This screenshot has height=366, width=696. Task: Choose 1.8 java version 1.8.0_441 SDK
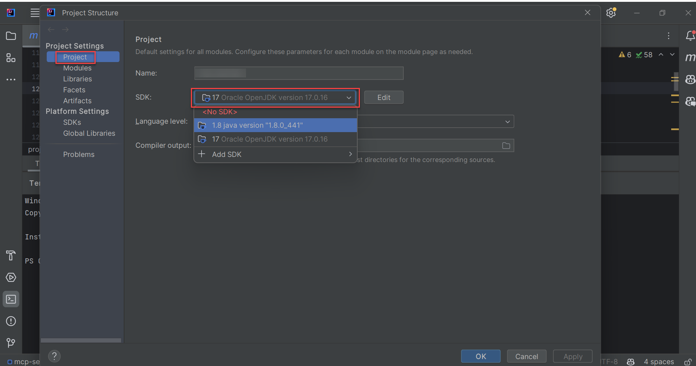click(x=275, y=125)
